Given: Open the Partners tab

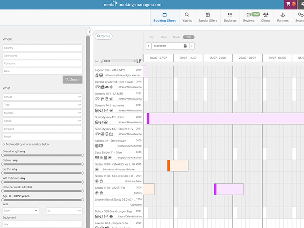Looking at the screenshot, I should (x=282, y=18).
